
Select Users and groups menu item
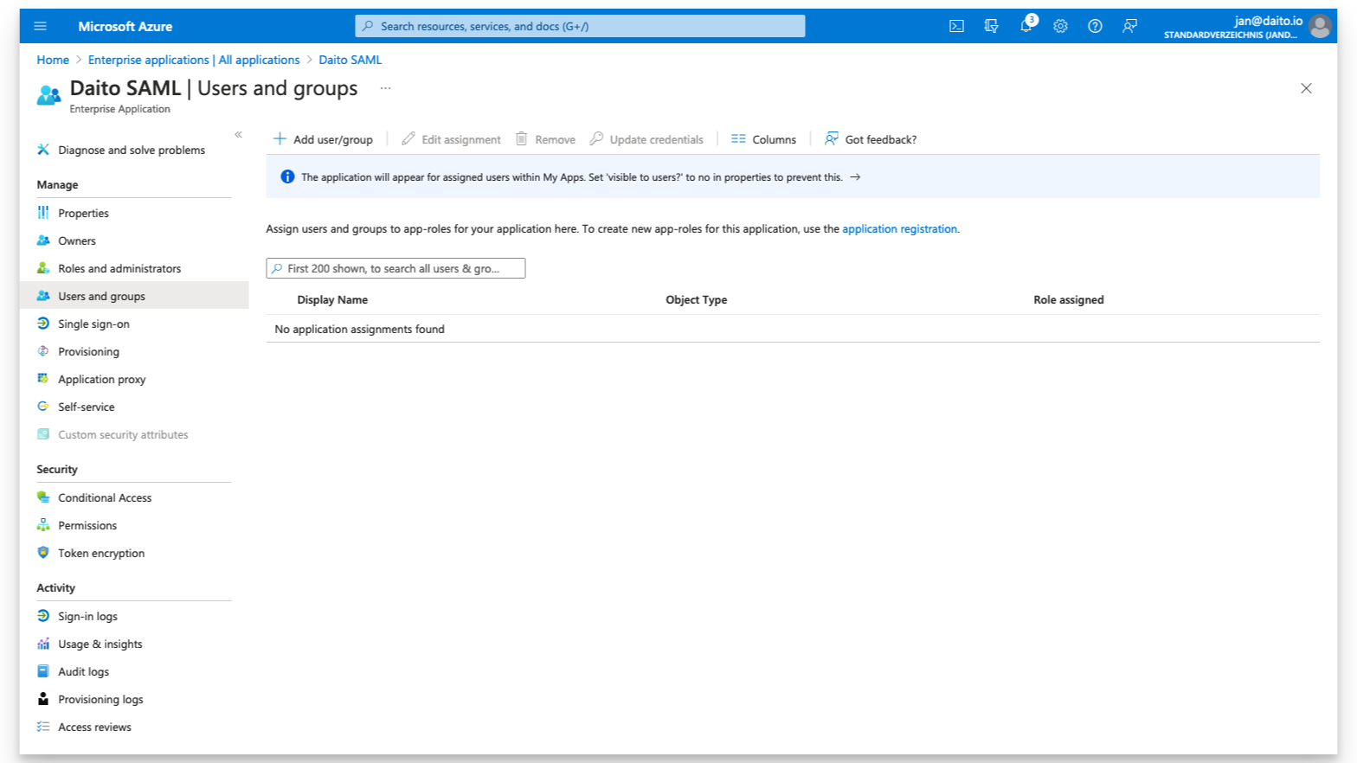coord(133,296)
